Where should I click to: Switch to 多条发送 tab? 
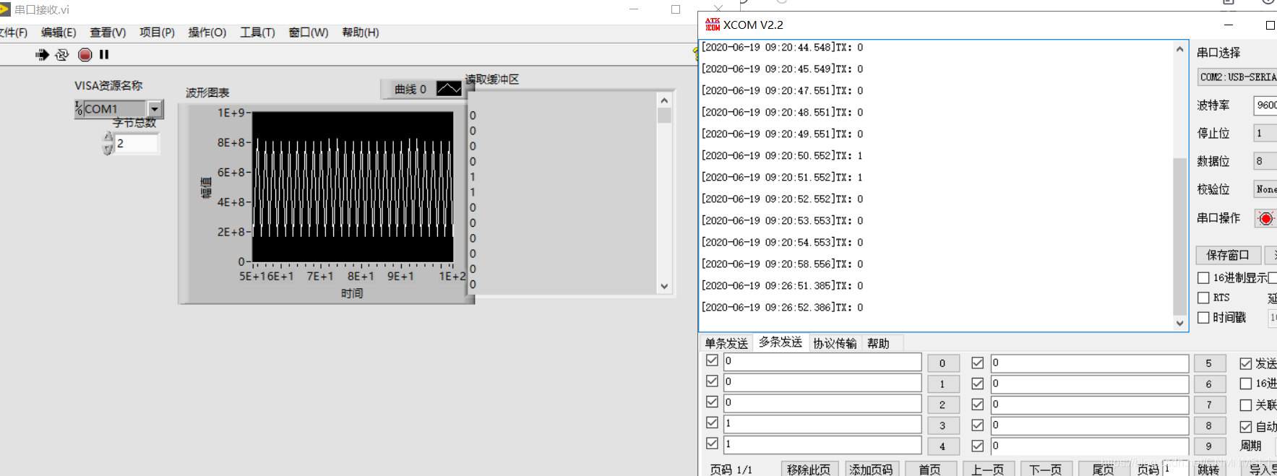[781, 342]
